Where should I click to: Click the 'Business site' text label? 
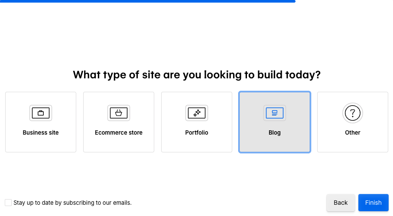click(x=41, y=132)
